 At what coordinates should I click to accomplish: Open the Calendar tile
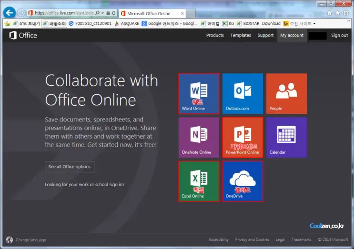[x=286, y=137]
